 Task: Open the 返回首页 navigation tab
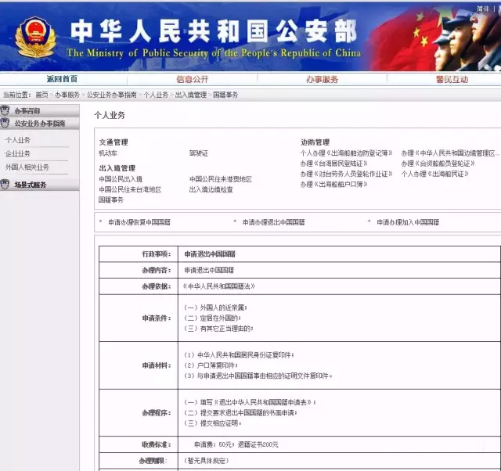(62, 79)
